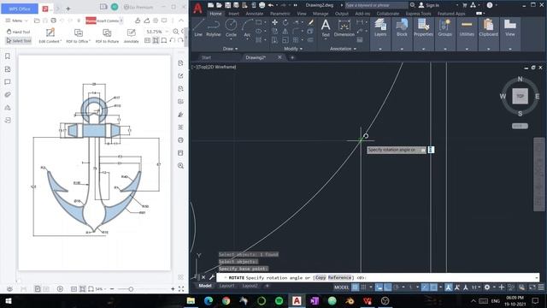
Task: Toggle dynamic input in status bar
Action: click(x=379, y=287)
